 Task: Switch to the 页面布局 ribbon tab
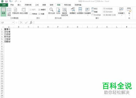coord(28,5)
